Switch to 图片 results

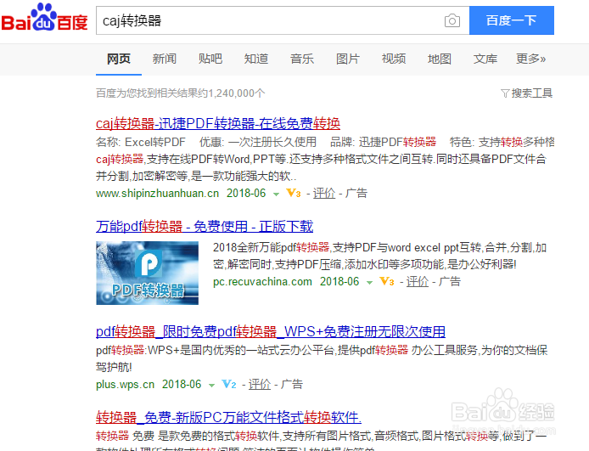point(348,59)
